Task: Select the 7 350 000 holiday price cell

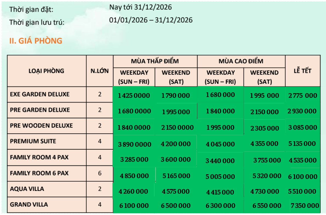Action: tap(305, 206)
